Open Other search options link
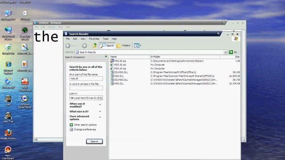This screenshot has width=285, height=160. coord(85,125)
